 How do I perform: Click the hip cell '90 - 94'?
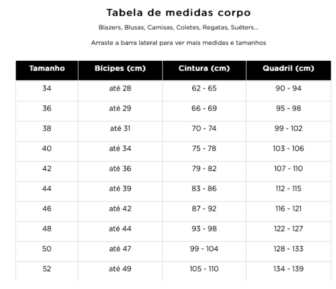(288, 88)
